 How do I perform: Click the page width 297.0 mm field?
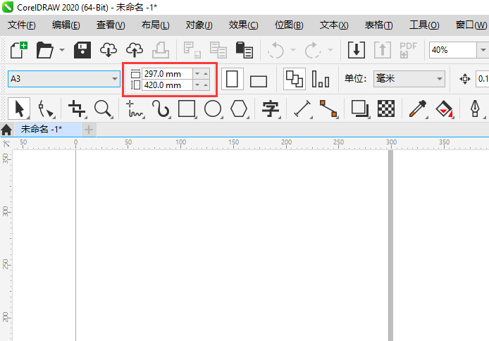167,74
